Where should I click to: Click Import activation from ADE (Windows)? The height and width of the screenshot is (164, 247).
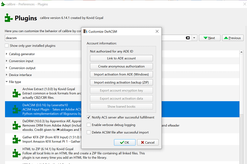tap(121, 74)
